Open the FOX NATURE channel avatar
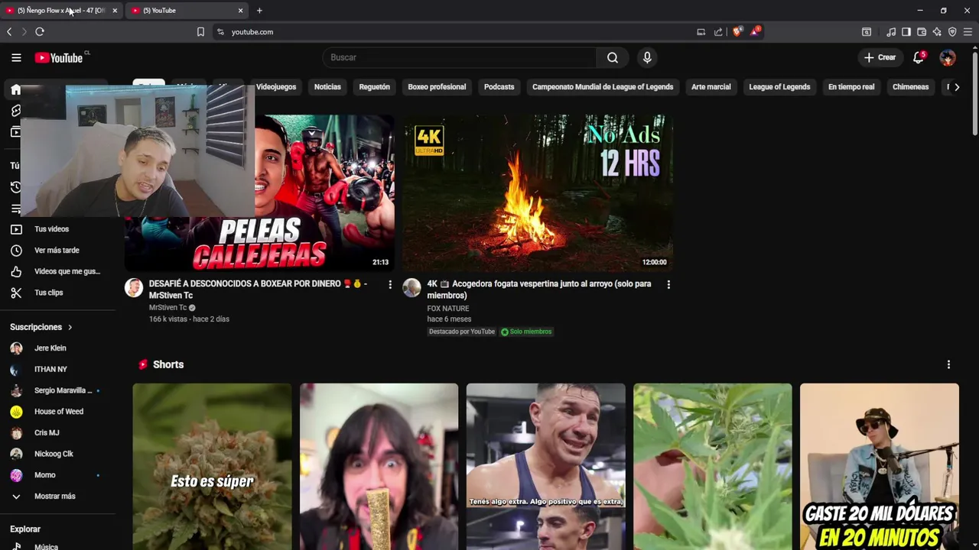 411,287
